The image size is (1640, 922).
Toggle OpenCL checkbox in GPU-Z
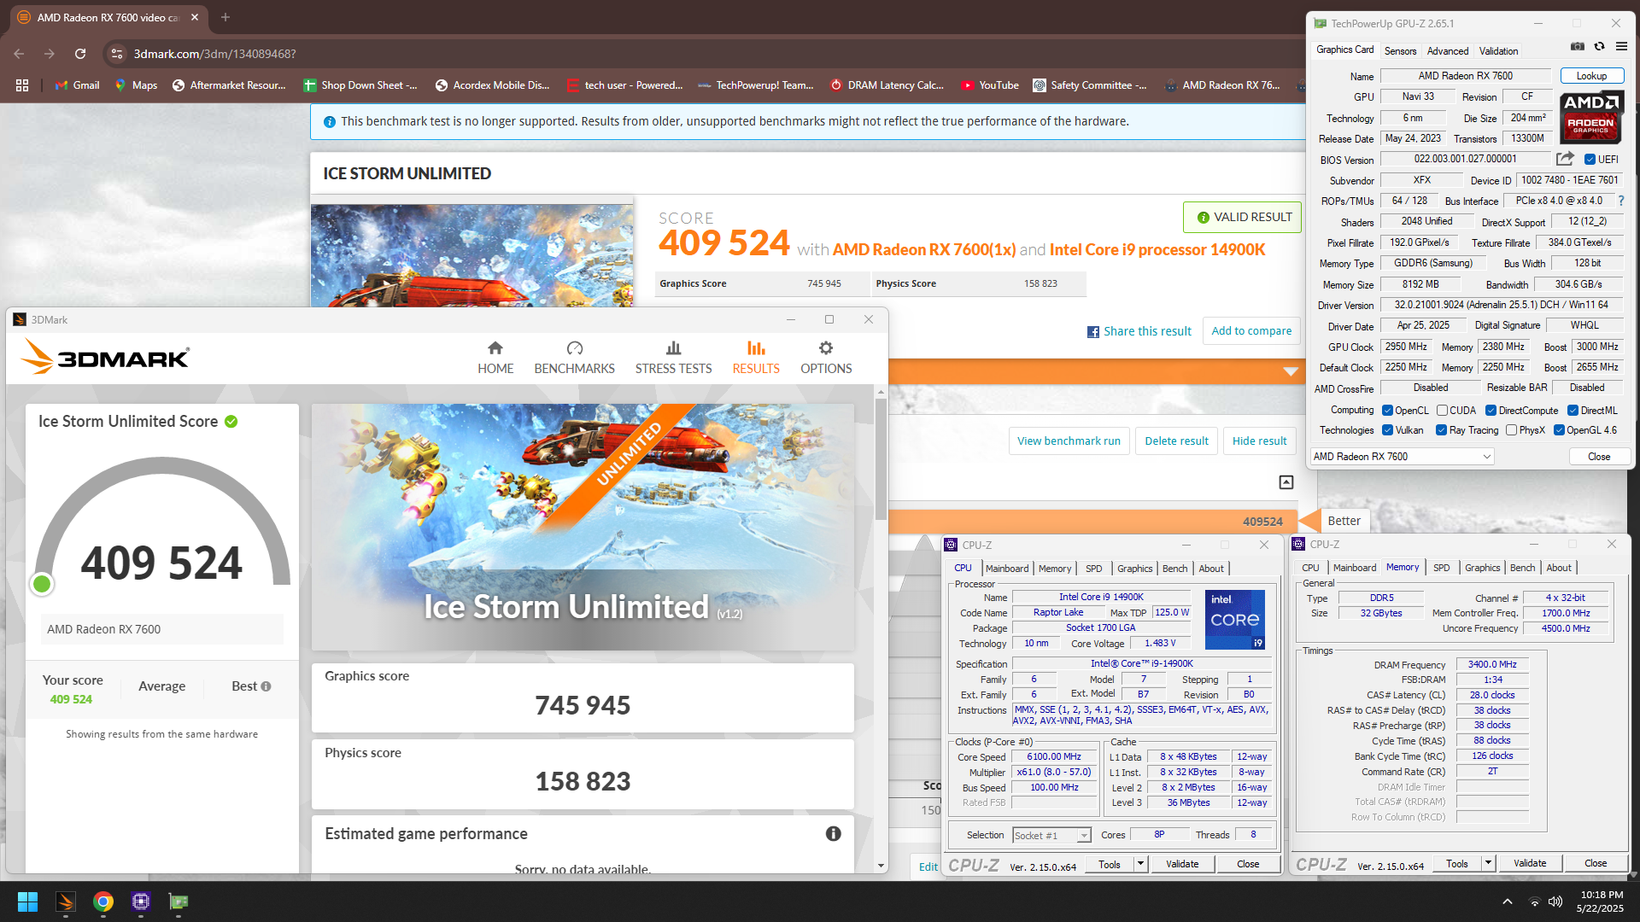[x=1388, y=411]
